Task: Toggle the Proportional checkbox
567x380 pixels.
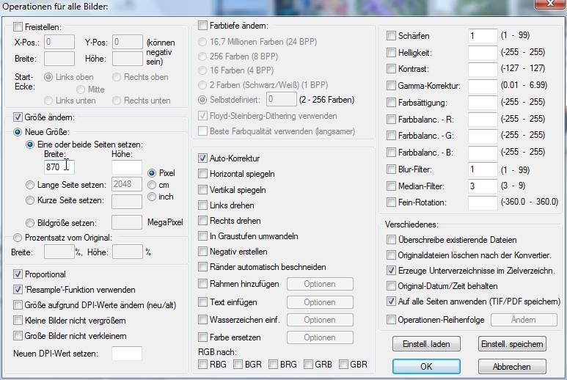Action: click(18, 274)
